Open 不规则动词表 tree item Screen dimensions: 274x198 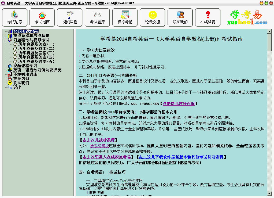25,74
